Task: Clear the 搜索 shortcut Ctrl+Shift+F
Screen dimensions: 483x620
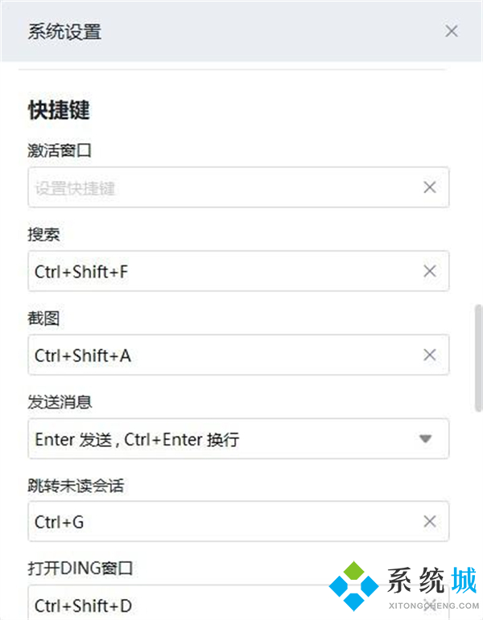Action: coord(430,271)
